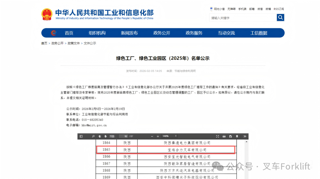Open the 新闻发布 navigation menu
Image resolution: width=320 pixels, height=179 pixels.
(129, 33)
